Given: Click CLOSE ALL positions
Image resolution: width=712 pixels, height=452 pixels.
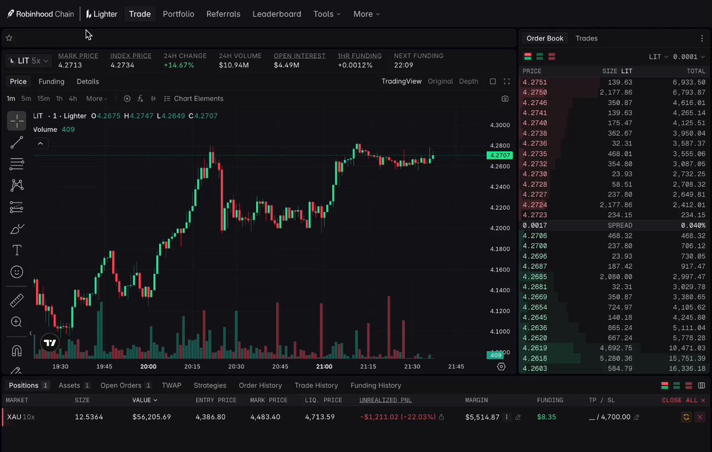Looking at the screenshot, I should point(683,400).
